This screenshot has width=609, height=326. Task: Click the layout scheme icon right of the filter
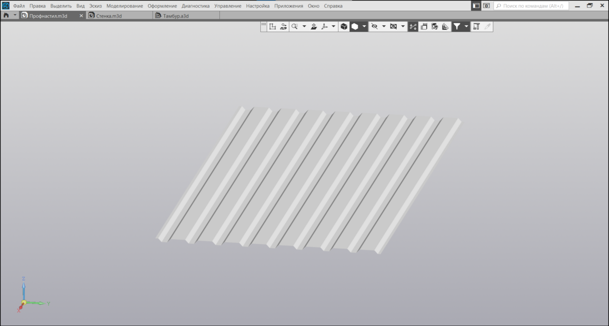coord(476,27)
